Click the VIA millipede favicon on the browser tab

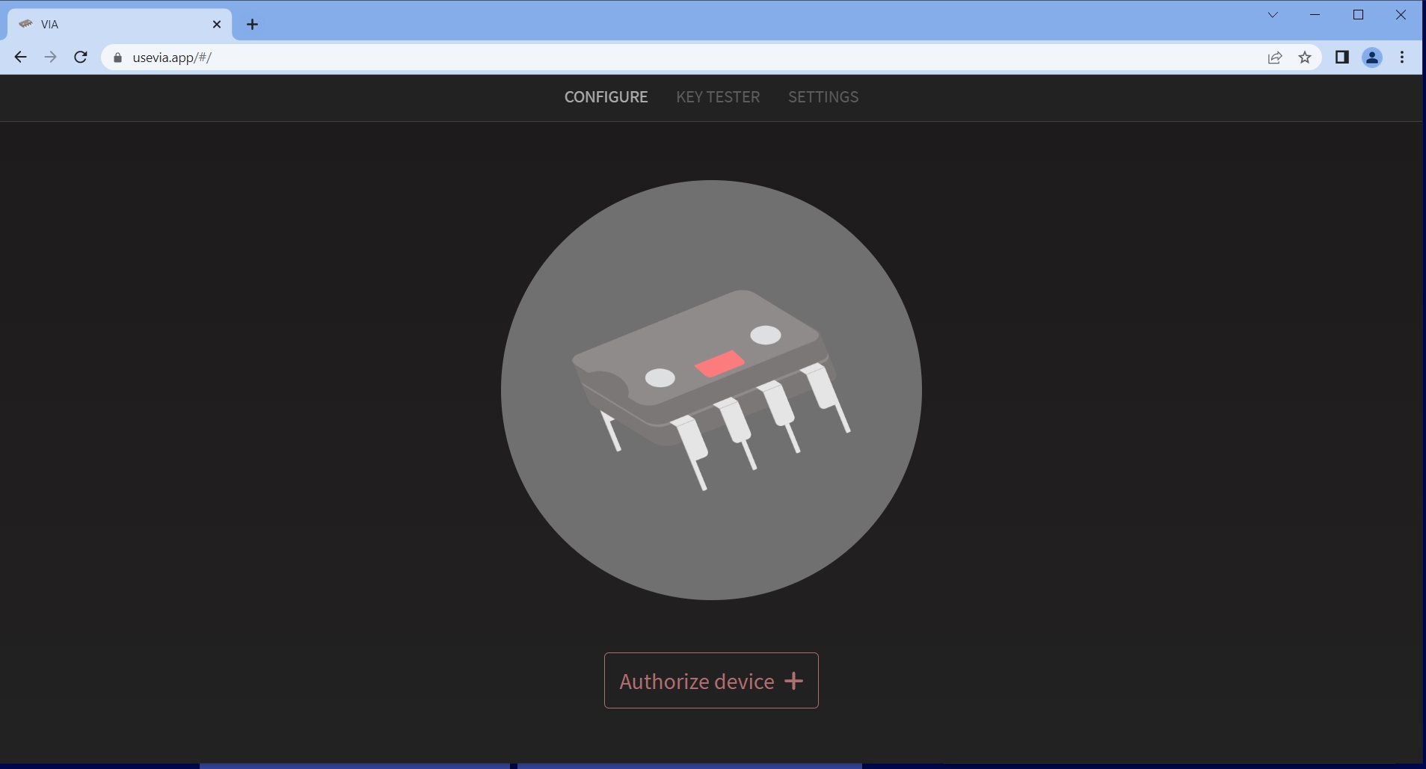pyautogui.click(x=27, y=24)
